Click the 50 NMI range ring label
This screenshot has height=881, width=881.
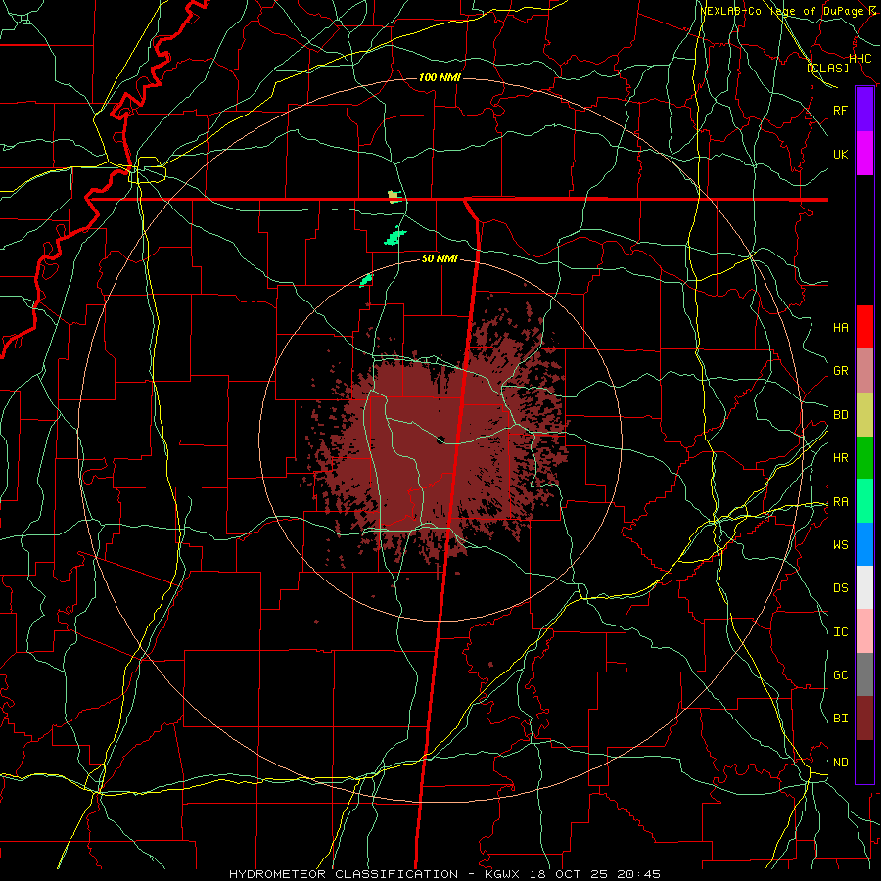coord(440,258)
